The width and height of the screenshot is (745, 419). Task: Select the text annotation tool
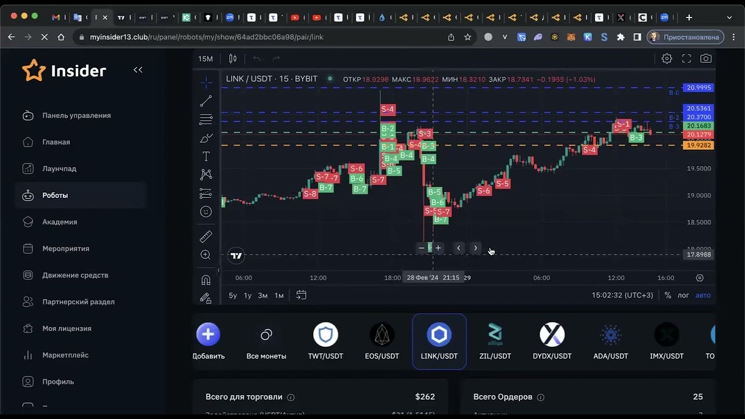coord(206,156)
